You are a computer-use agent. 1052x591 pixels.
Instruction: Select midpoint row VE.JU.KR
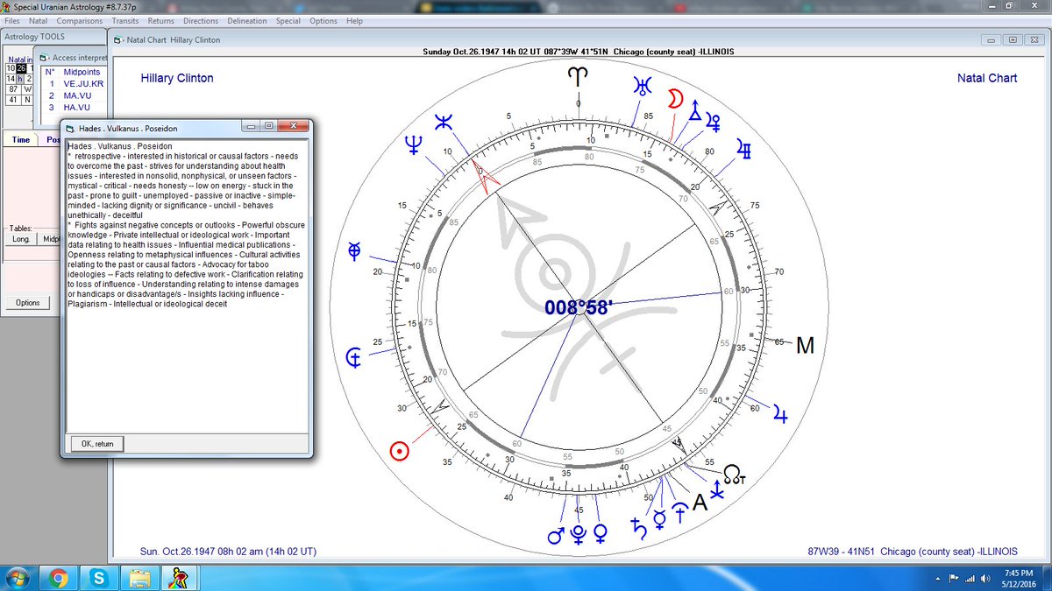tap(83, 83)
